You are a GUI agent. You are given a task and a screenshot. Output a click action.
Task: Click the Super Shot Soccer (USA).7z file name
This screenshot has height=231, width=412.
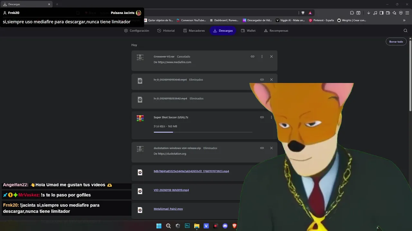tap(171, 117)
